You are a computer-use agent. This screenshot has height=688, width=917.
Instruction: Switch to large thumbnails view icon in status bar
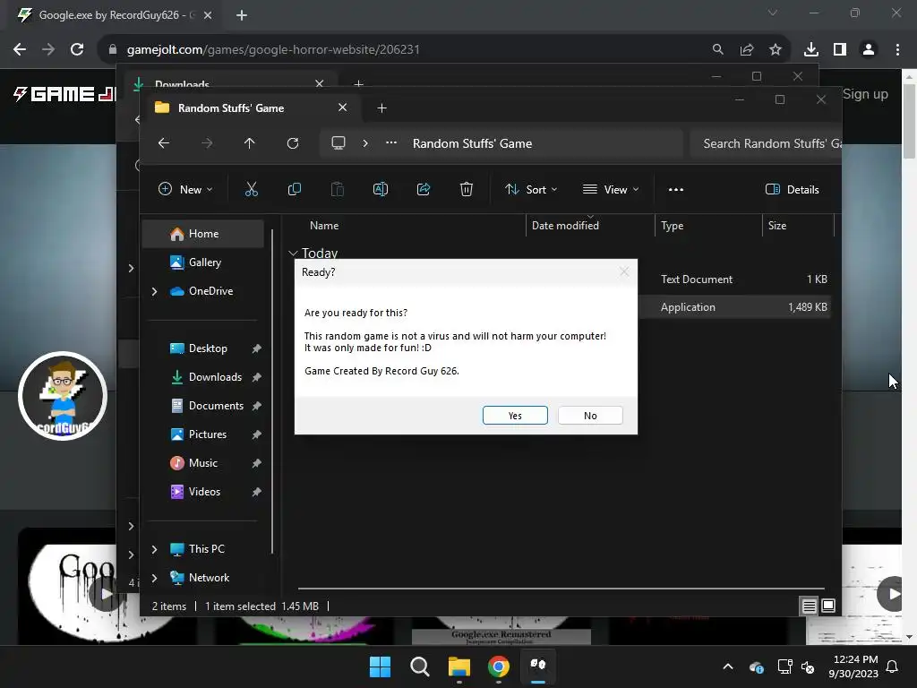click(828, 606)
